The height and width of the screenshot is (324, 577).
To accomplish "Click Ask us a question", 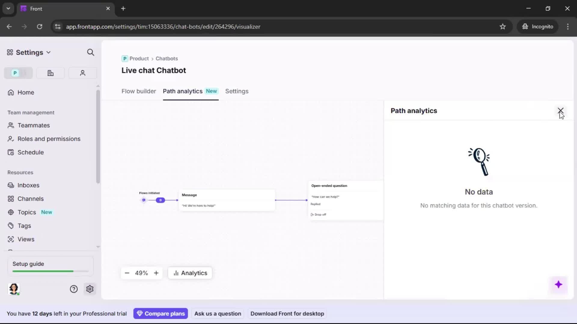I will (218, 313).
